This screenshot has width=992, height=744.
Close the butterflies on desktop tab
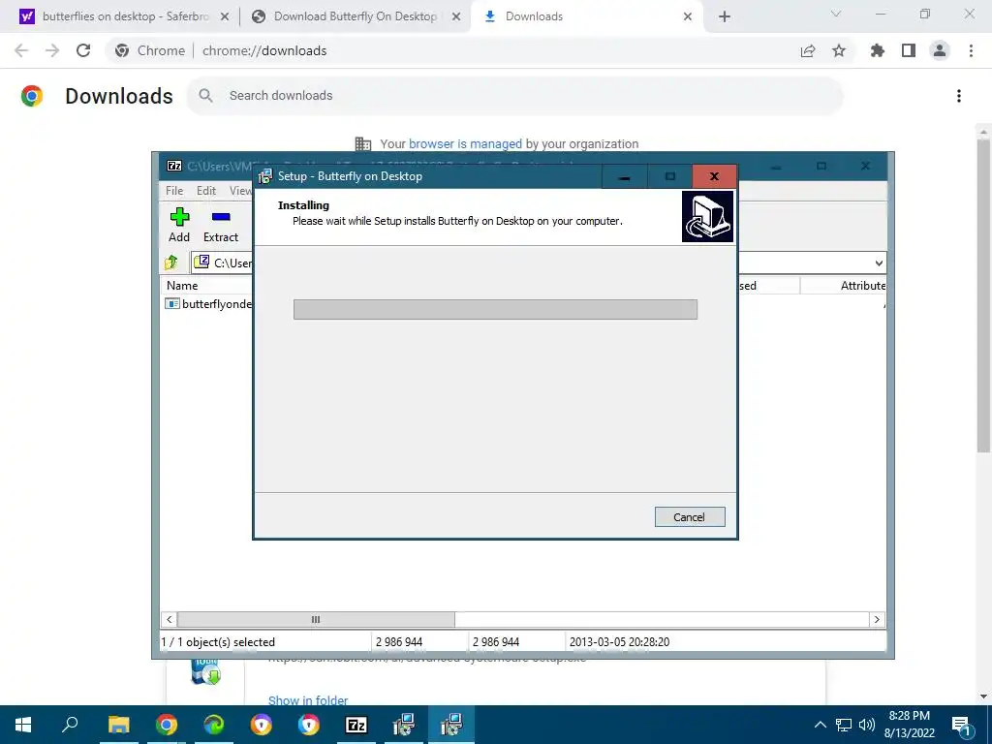225,16
